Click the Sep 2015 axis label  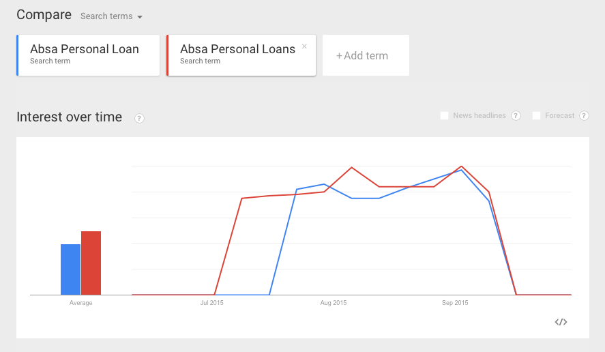[x=456, y=303]
